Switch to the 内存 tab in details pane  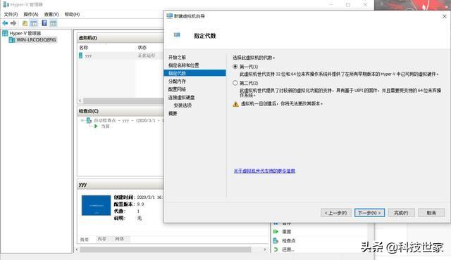tap(101, 239)
